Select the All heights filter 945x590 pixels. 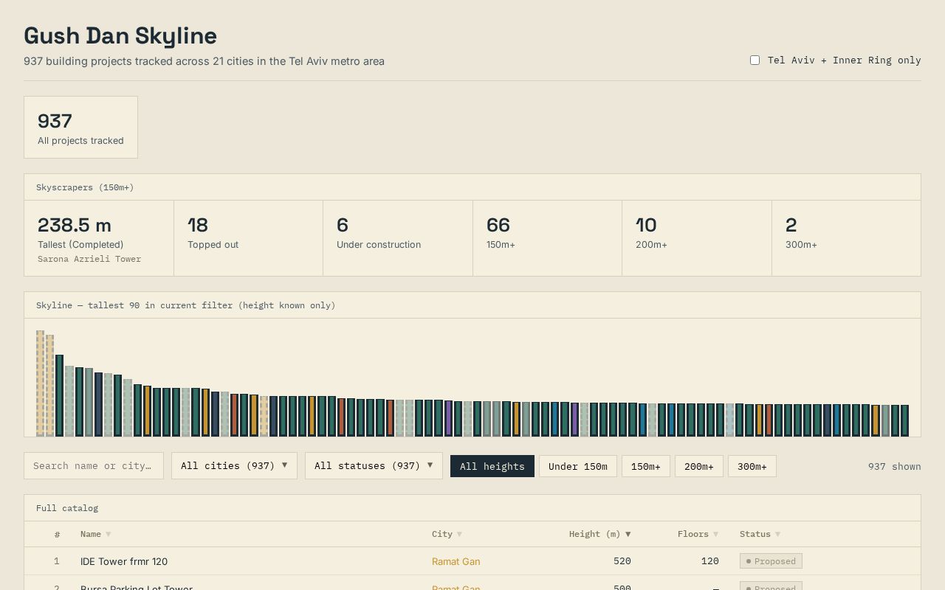pyautogui.click(x=492, y=466)
